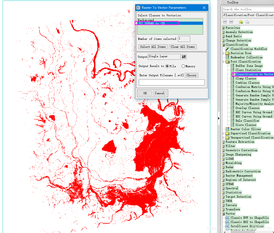
Task: Expand the Band Ratio folder
Action: (223, 36)
